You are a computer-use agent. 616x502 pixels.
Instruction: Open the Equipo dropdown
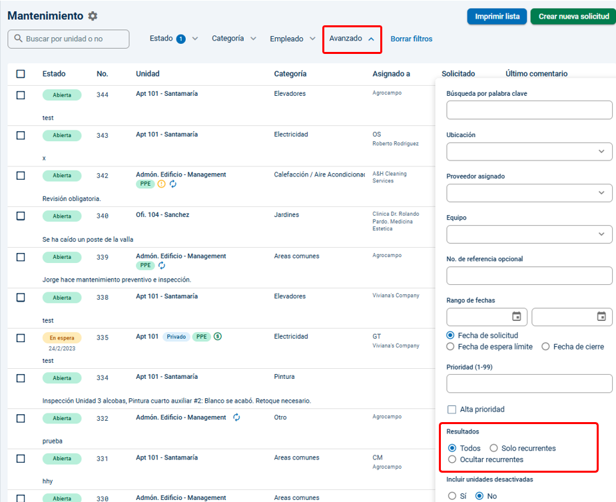[x=529, y=234]
